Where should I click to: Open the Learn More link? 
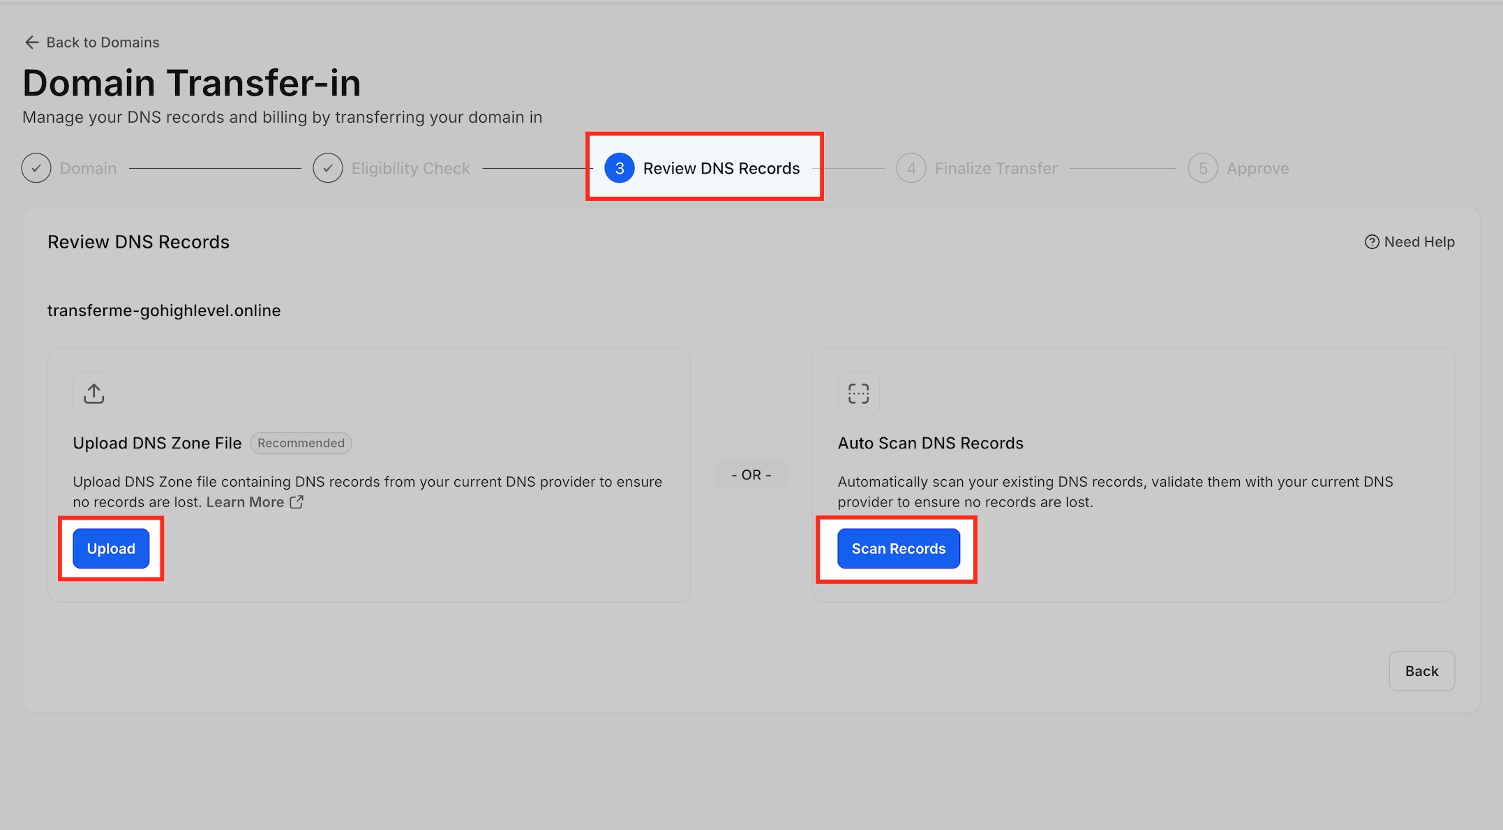[x=245, y=502]
